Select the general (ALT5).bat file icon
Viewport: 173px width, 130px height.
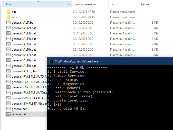tap(8, 44)
